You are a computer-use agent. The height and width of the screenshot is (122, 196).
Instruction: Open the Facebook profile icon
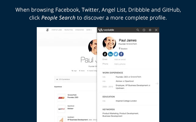pos(121,54)
